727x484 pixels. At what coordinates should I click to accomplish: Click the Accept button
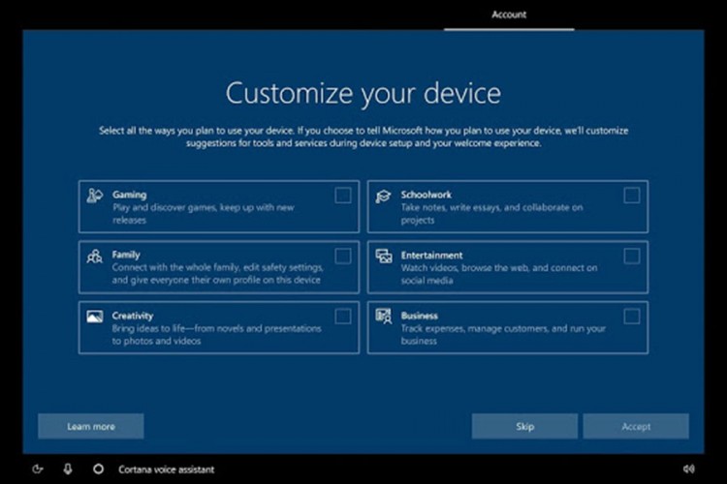pyautogui.click(x=636, y=426)
